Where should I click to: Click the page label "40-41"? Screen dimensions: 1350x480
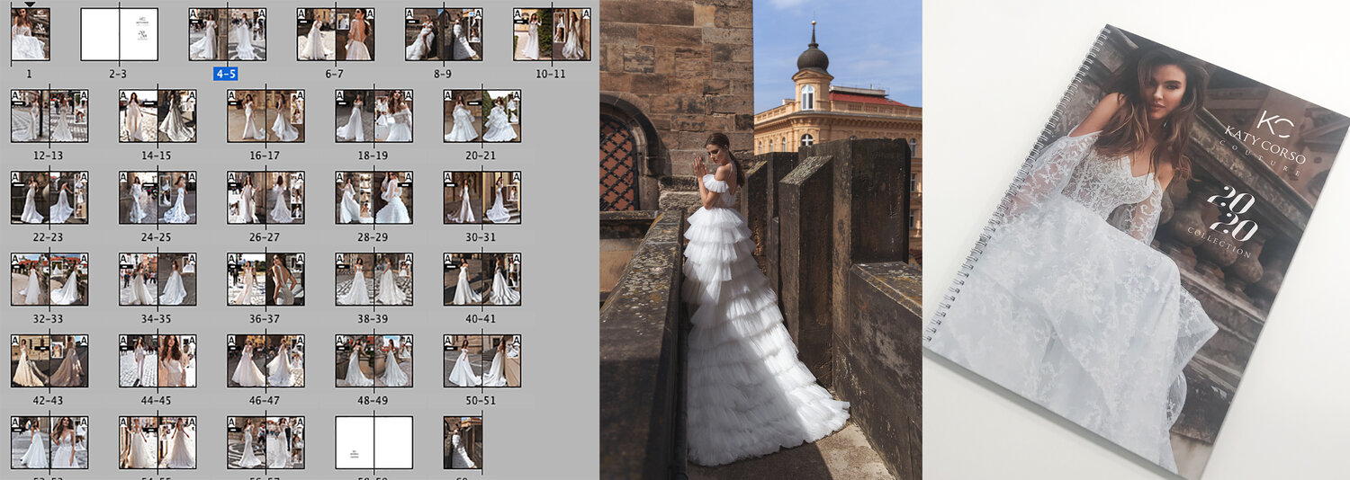(481, 318)
